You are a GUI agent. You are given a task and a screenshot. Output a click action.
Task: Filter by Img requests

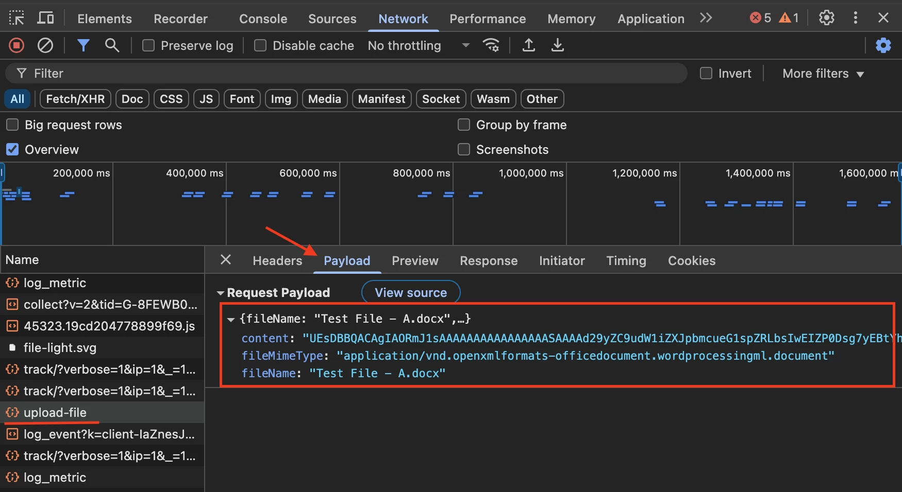(281, 99)
